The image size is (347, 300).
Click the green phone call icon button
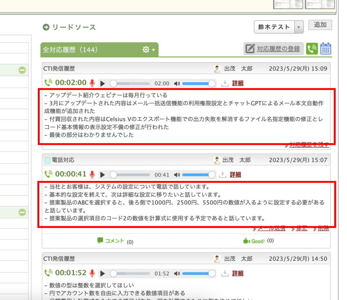click(312, 49)
